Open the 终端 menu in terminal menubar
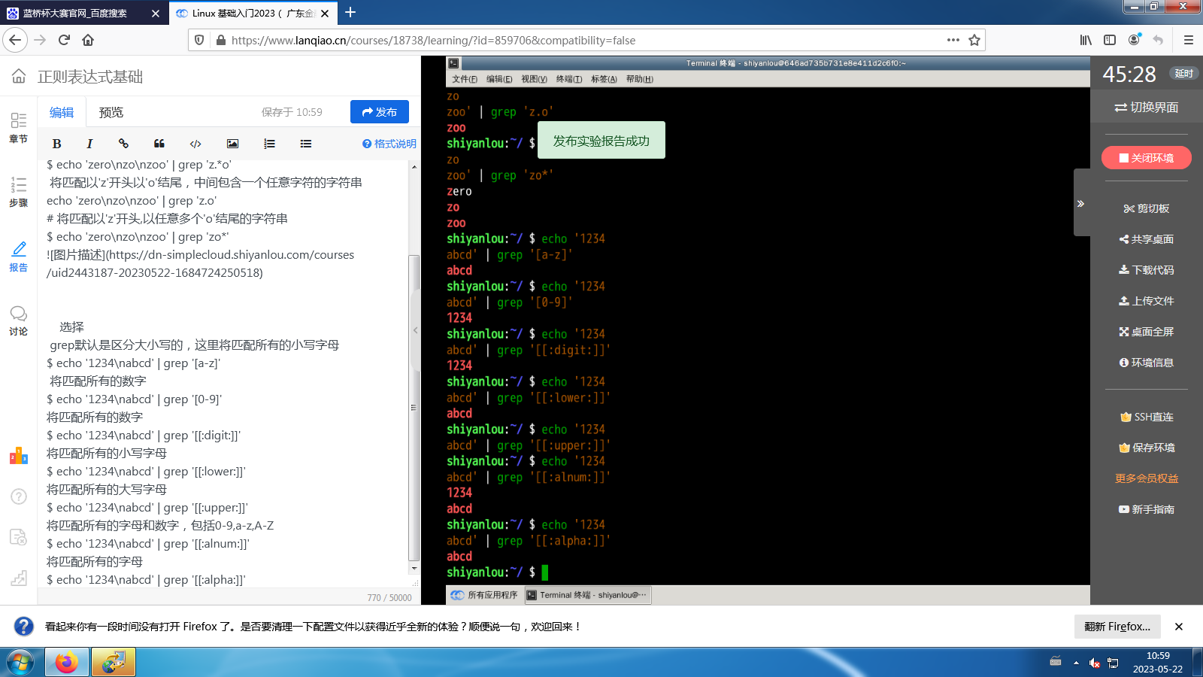 click(x=568, y=79)
